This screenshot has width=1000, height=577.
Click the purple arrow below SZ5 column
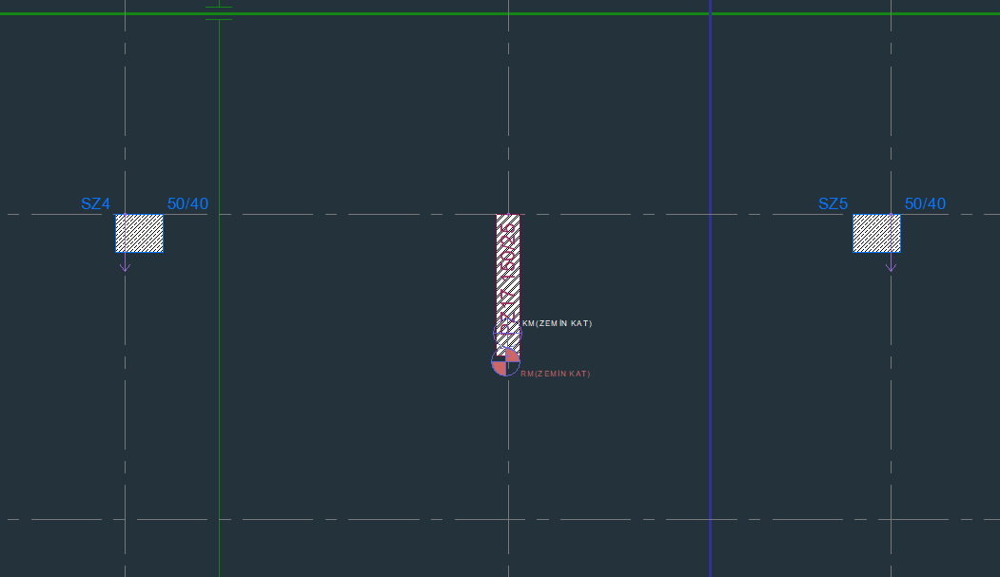click(x=891, y=266)
